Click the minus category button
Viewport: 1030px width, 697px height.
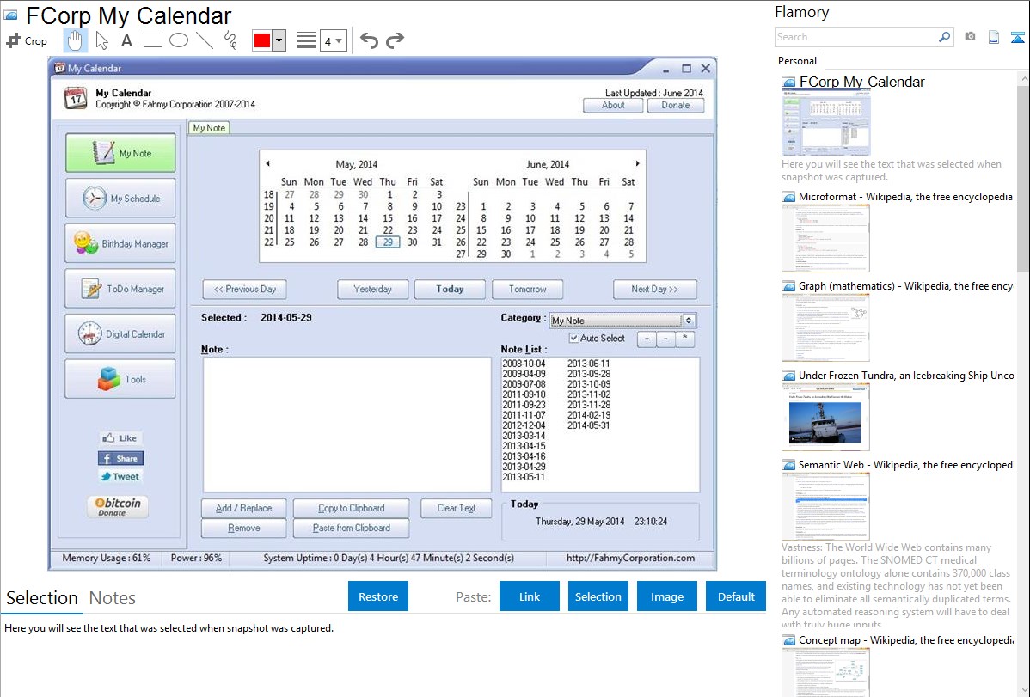click(x=665, y=339)
